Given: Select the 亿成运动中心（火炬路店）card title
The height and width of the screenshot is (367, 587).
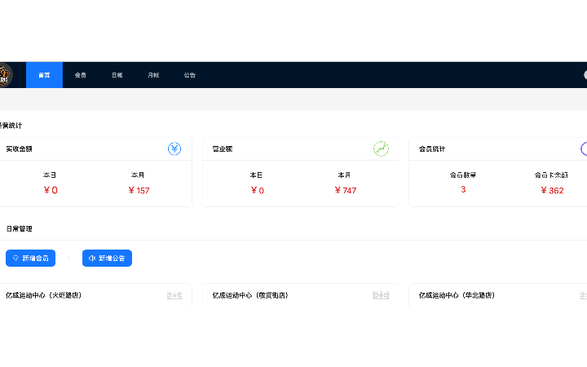Looking at the screenshot, I should point(43,295).
